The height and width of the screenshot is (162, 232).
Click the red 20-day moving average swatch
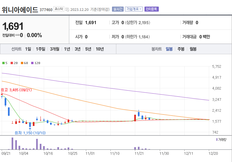point(12,63)
